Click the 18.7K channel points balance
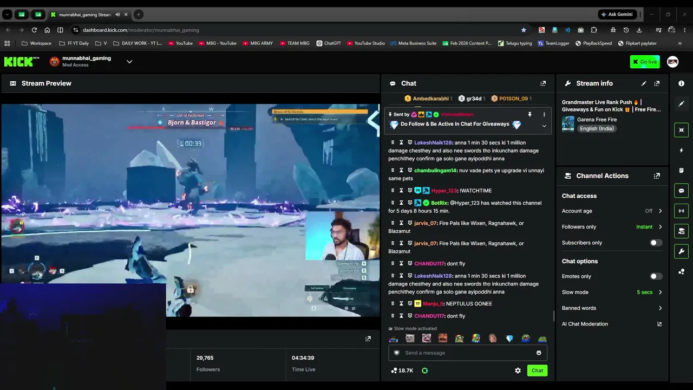693x390 pixels. (402, 370)
